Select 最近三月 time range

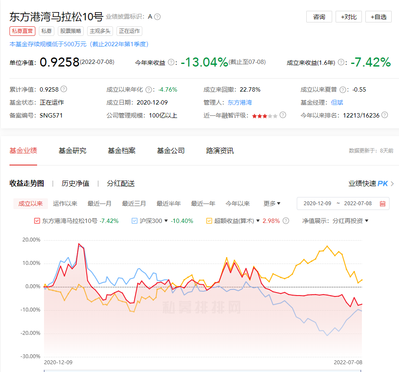pos(134,203)
